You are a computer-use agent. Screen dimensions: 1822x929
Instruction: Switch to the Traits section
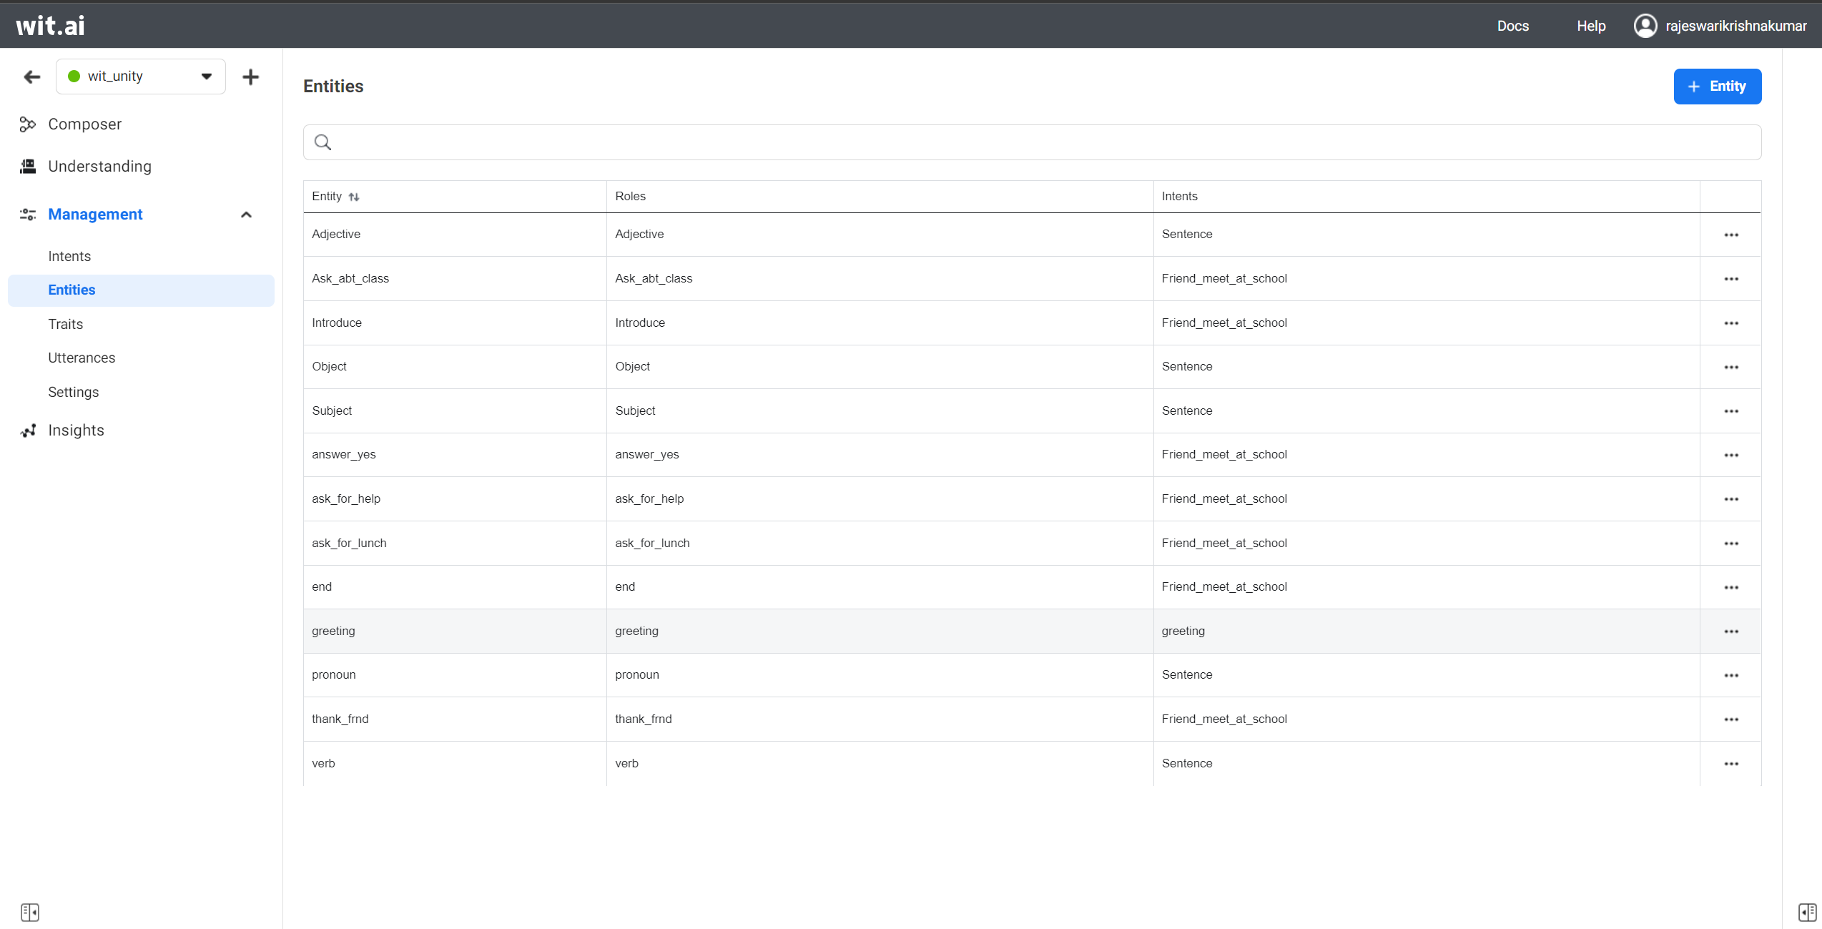(65, 324)
